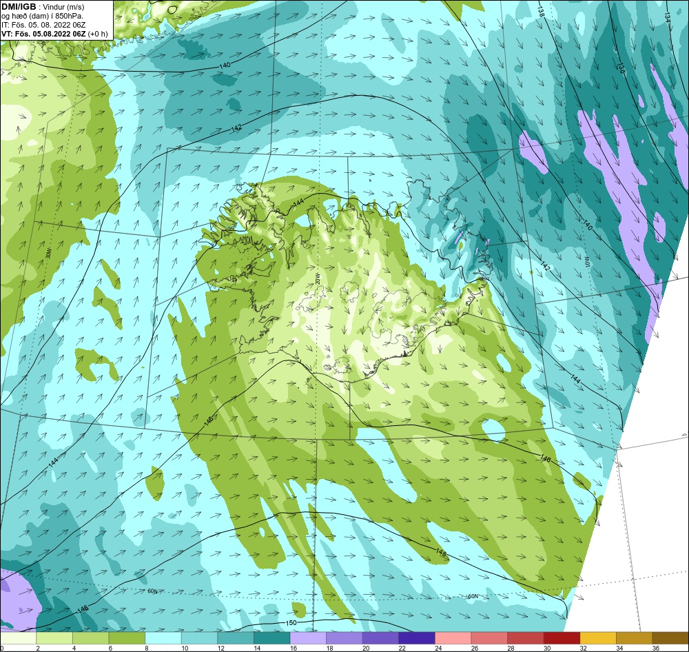
Task: Select the '148' contour label in the lower left corner
Action: [x=82, y=609]
